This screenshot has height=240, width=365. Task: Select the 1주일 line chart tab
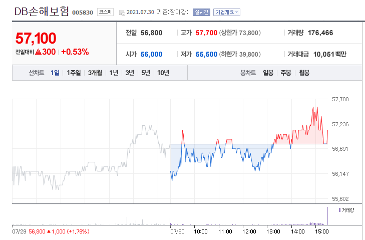coord(74,73)
